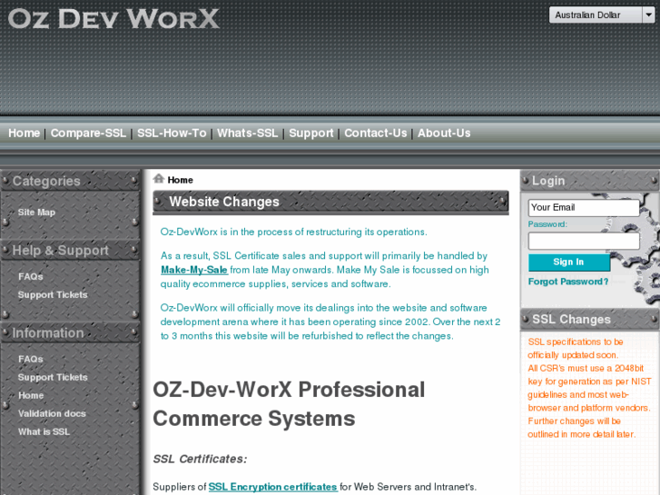Click the Oz Dev WorX logo

(113, 19)
